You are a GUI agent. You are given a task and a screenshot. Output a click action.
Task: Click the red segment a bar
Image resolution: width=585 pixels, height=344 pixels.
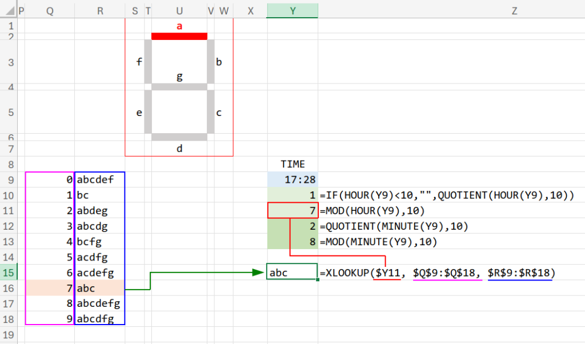tap(179, 36)
